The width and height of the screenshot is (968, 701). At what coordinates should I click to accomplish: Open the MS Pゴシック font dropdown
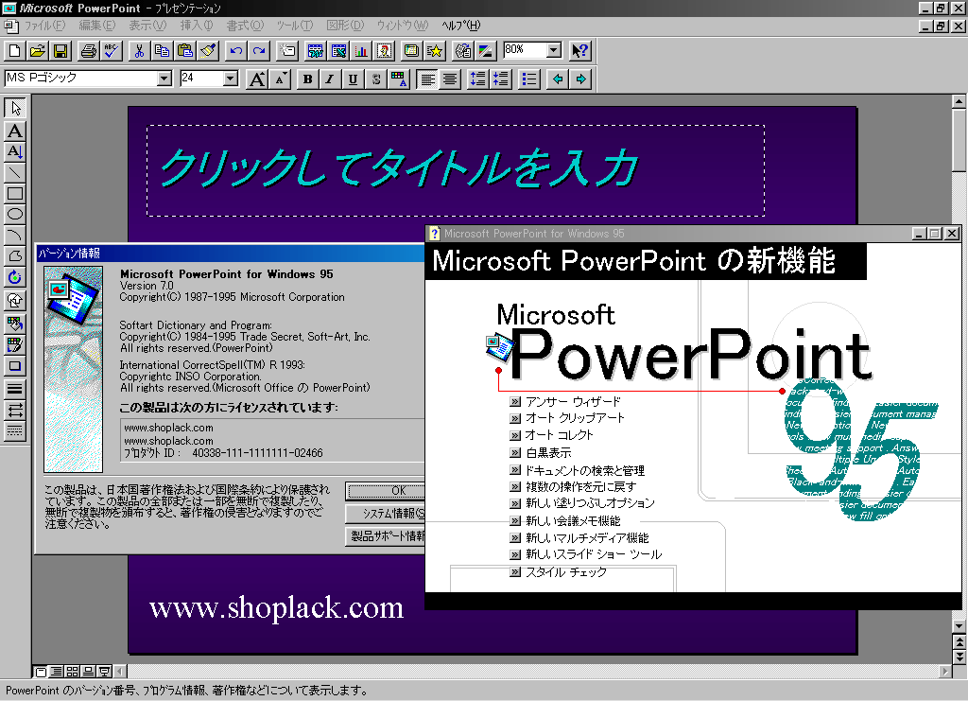pos(164,79)
